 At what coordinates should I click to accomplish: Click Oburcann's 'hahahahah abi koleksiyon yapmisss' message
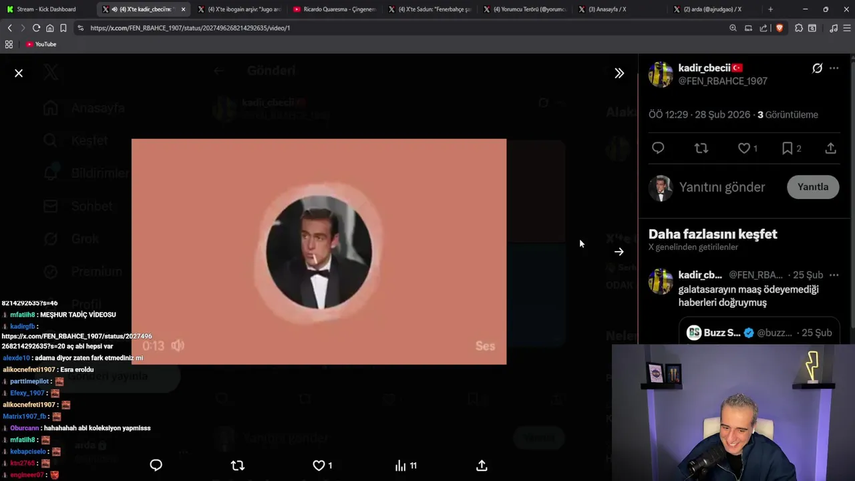pos(97,428)
